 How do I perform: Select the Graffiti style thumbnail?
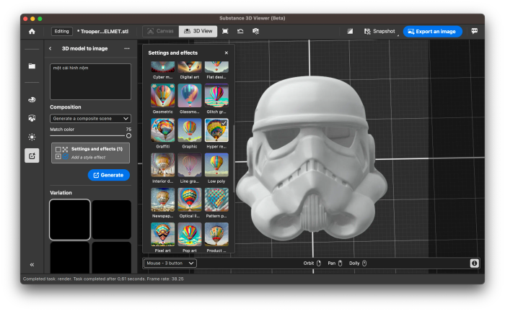click(162, 130)
